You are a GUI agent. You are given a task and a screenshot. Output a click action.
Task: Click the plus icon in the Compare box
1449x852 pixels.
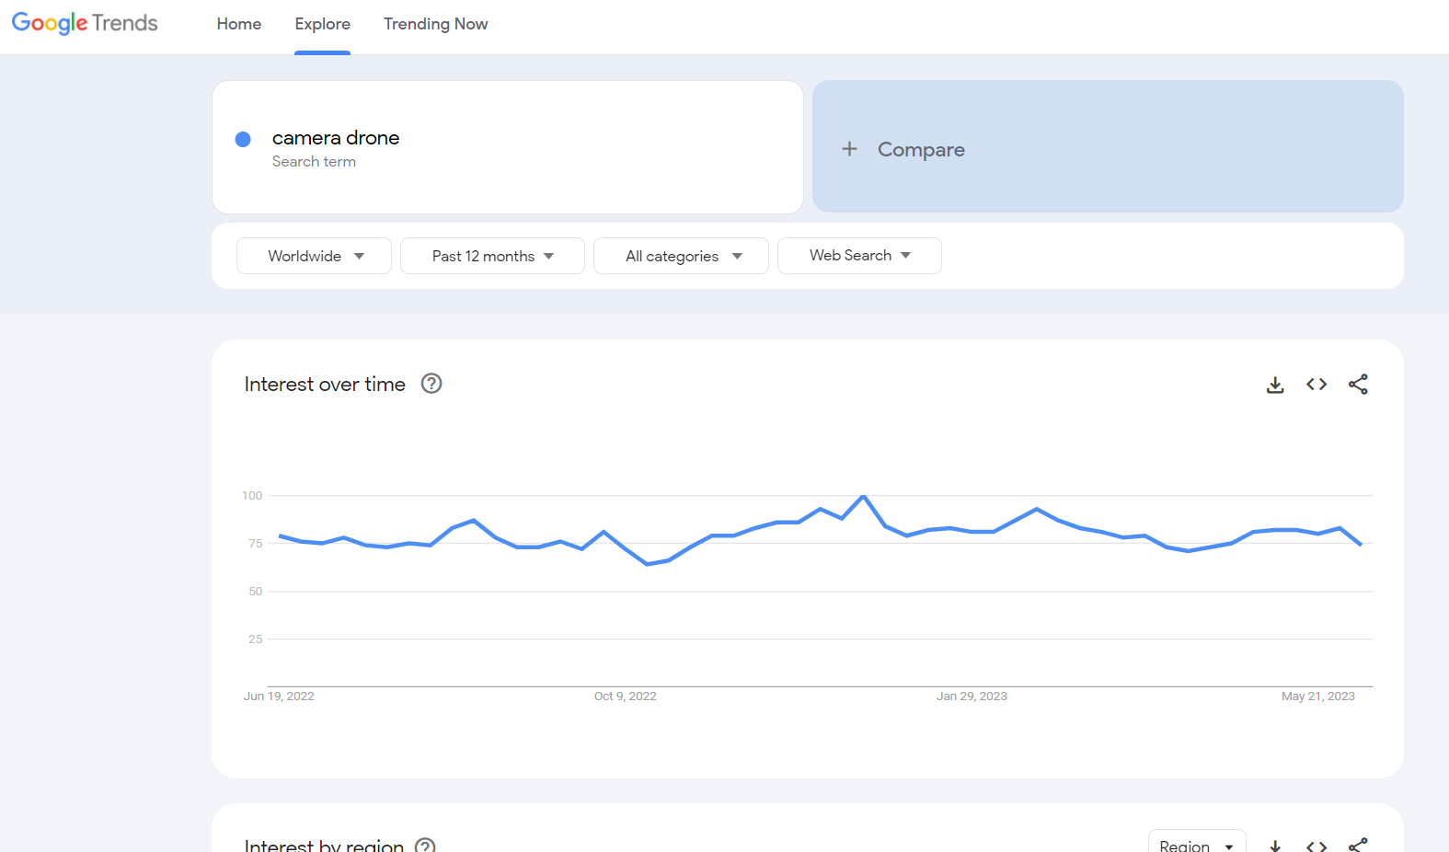[849, 148]
